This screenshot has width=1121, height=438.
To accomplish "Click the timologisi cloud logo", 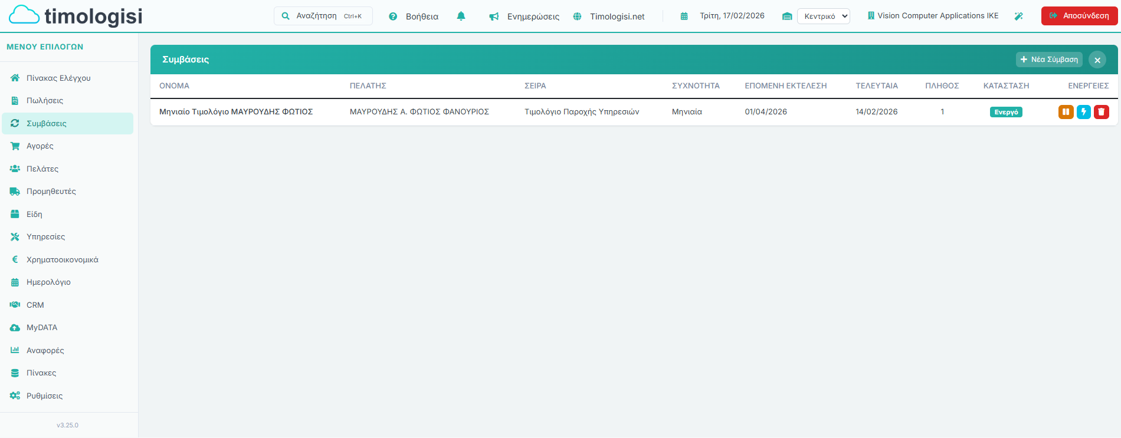I will pyautogui.click(x=76, y=16).
